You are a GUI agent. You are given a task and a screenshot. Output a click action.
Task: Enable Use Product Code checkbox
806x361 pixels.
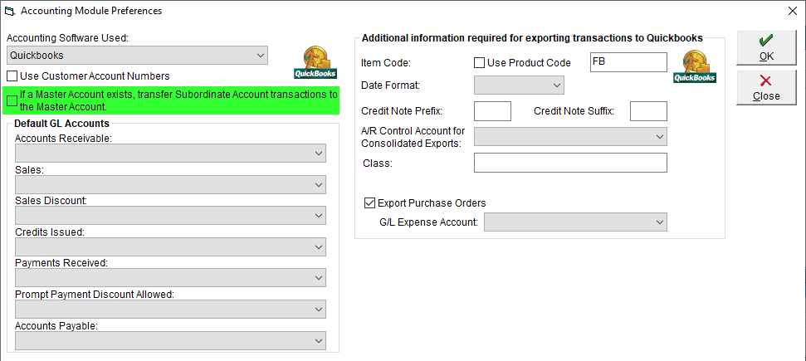tap(479, 63)
